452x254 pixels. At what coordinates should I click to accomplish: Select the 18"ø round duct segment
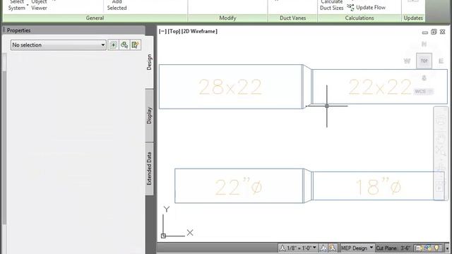[x=379, y=186]
